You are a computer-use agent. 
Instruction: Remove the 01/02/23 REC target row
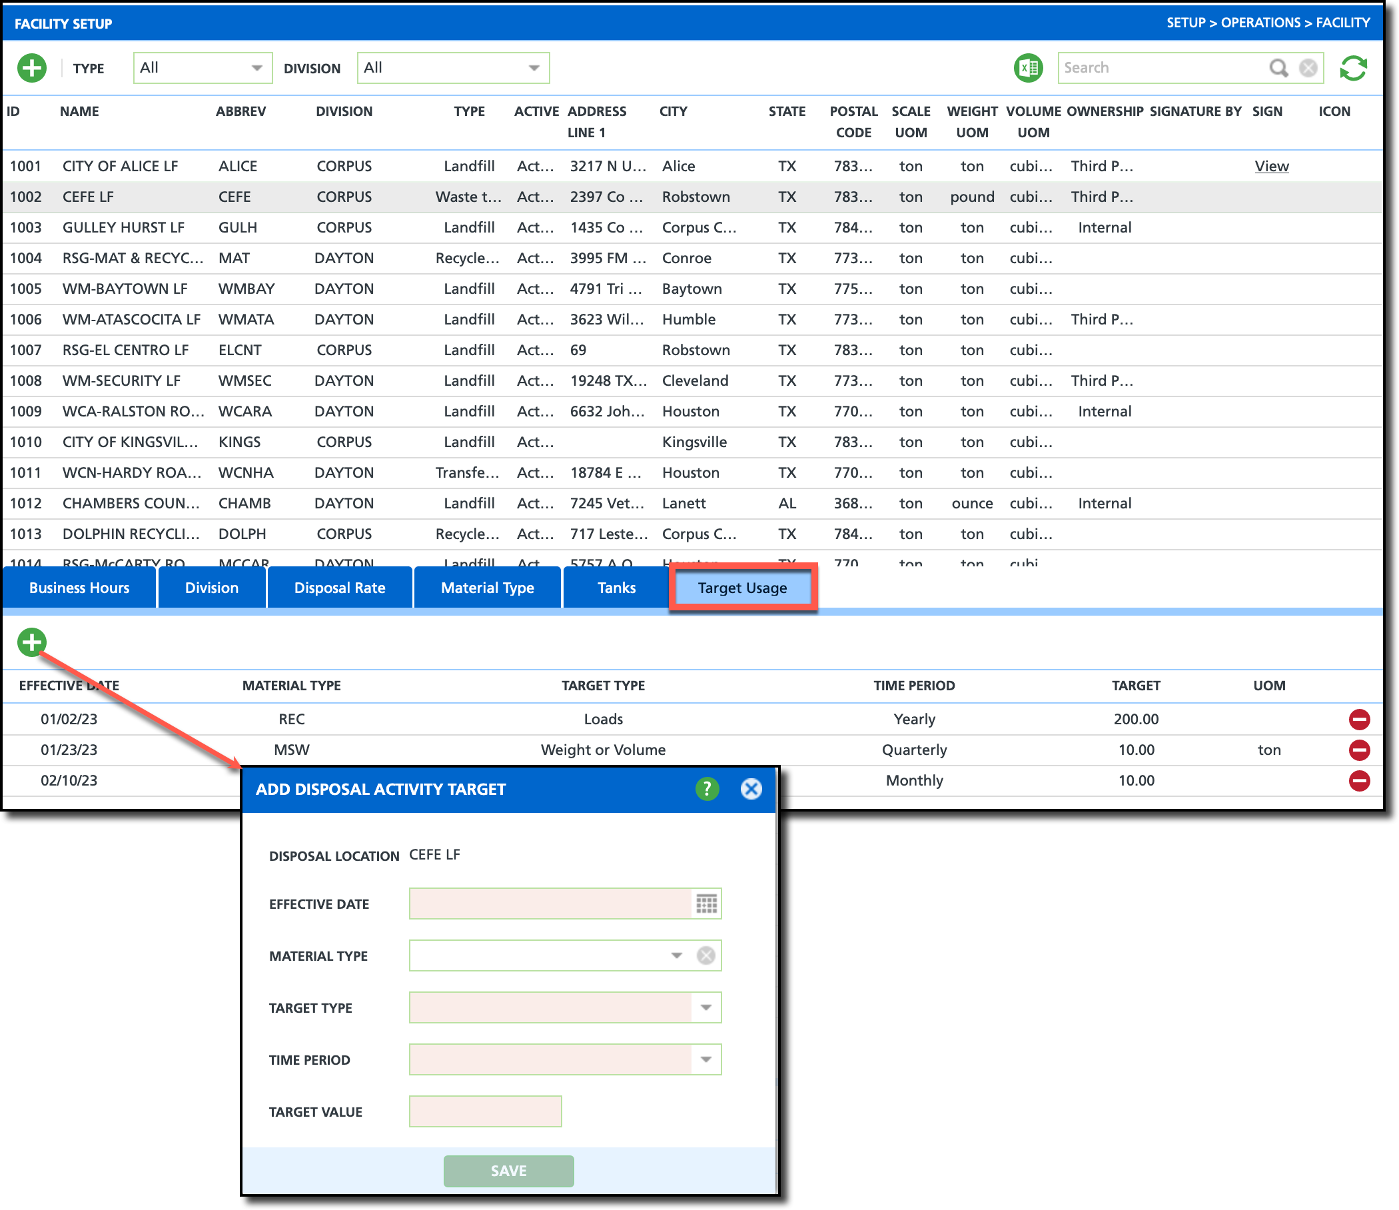click(x=1358, y=719)
